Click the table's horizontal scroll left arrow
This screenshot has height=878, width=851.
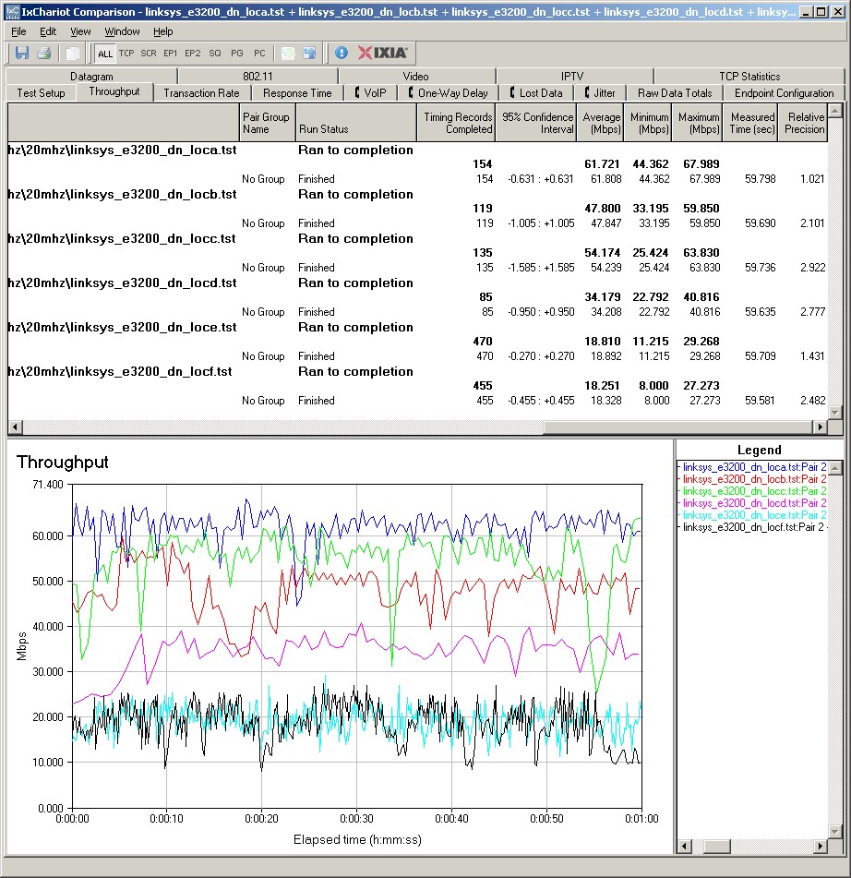pos(15,427)
